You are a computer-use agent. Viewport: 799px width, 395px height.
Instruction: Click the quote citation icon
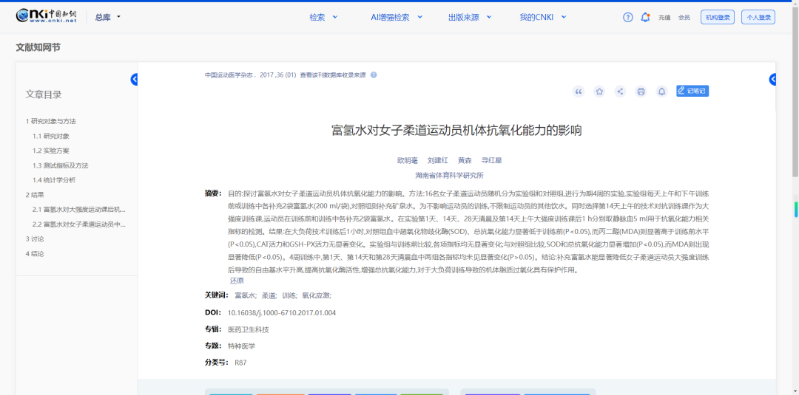click(579, 92)
